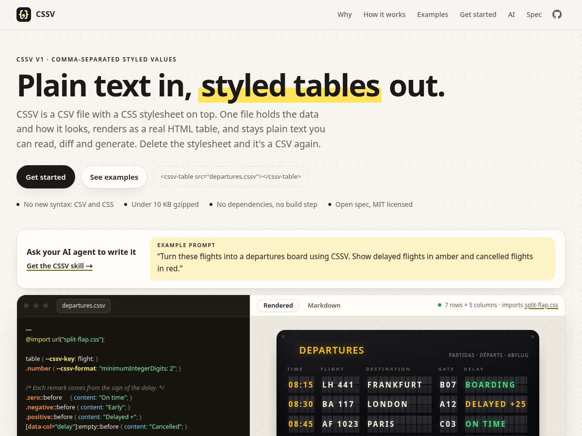The image size is (582, 436).
Task: Click the --cssv-key: flight code line
Action: (x=62, y=358)
